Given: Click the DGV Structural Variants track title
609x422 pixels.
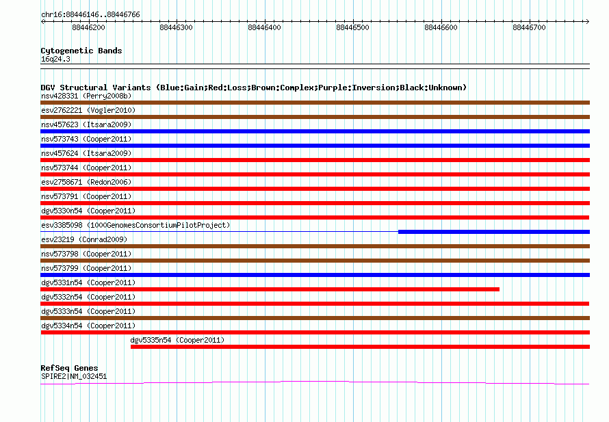Looking at the screenshot, I should [x=254, y=88].
